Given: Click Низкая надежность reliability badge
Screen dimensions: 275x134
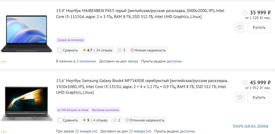Looking at the screenshot, I should (148, 50).
